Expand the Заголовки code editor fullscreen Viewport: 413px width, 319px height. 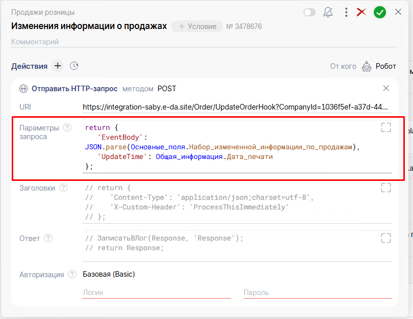click(386, 188)
